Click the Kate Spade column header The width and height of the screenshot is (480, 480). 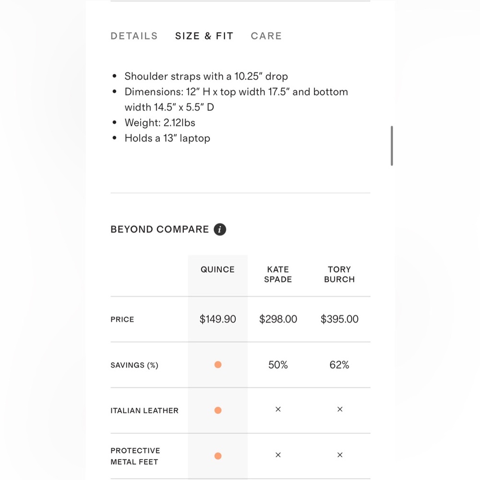tap(278, 274)
